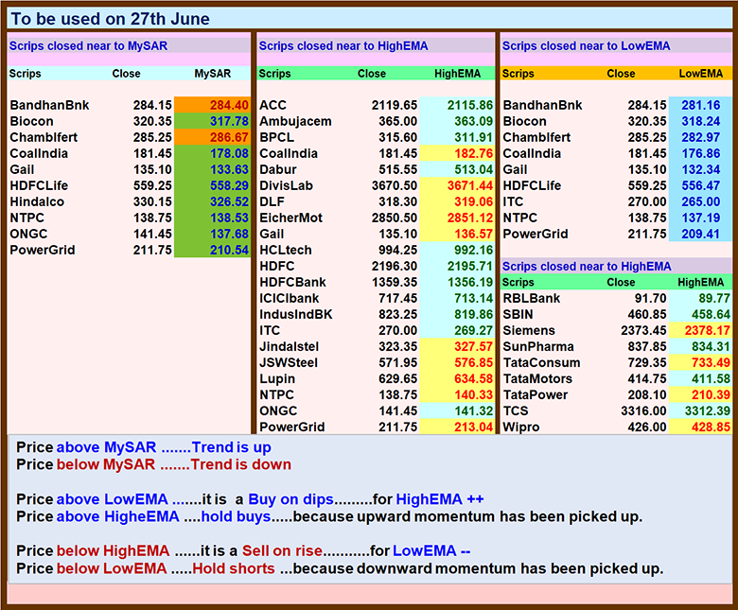Select the 'Price below MySAR' note line
This screenshot has width=738, height=610.
(153, 464)
